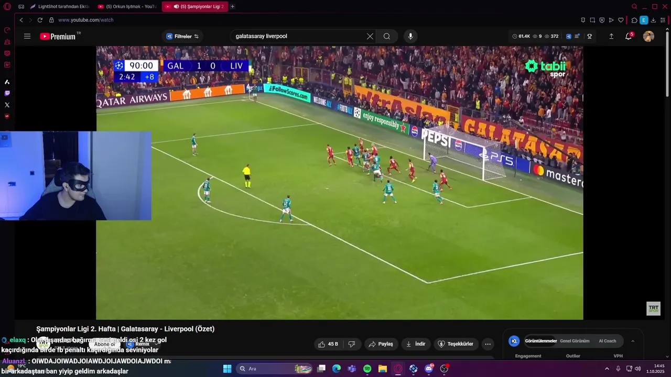
Task: Open the Filtreler filter dropdown
Action: tap(182, 36)
